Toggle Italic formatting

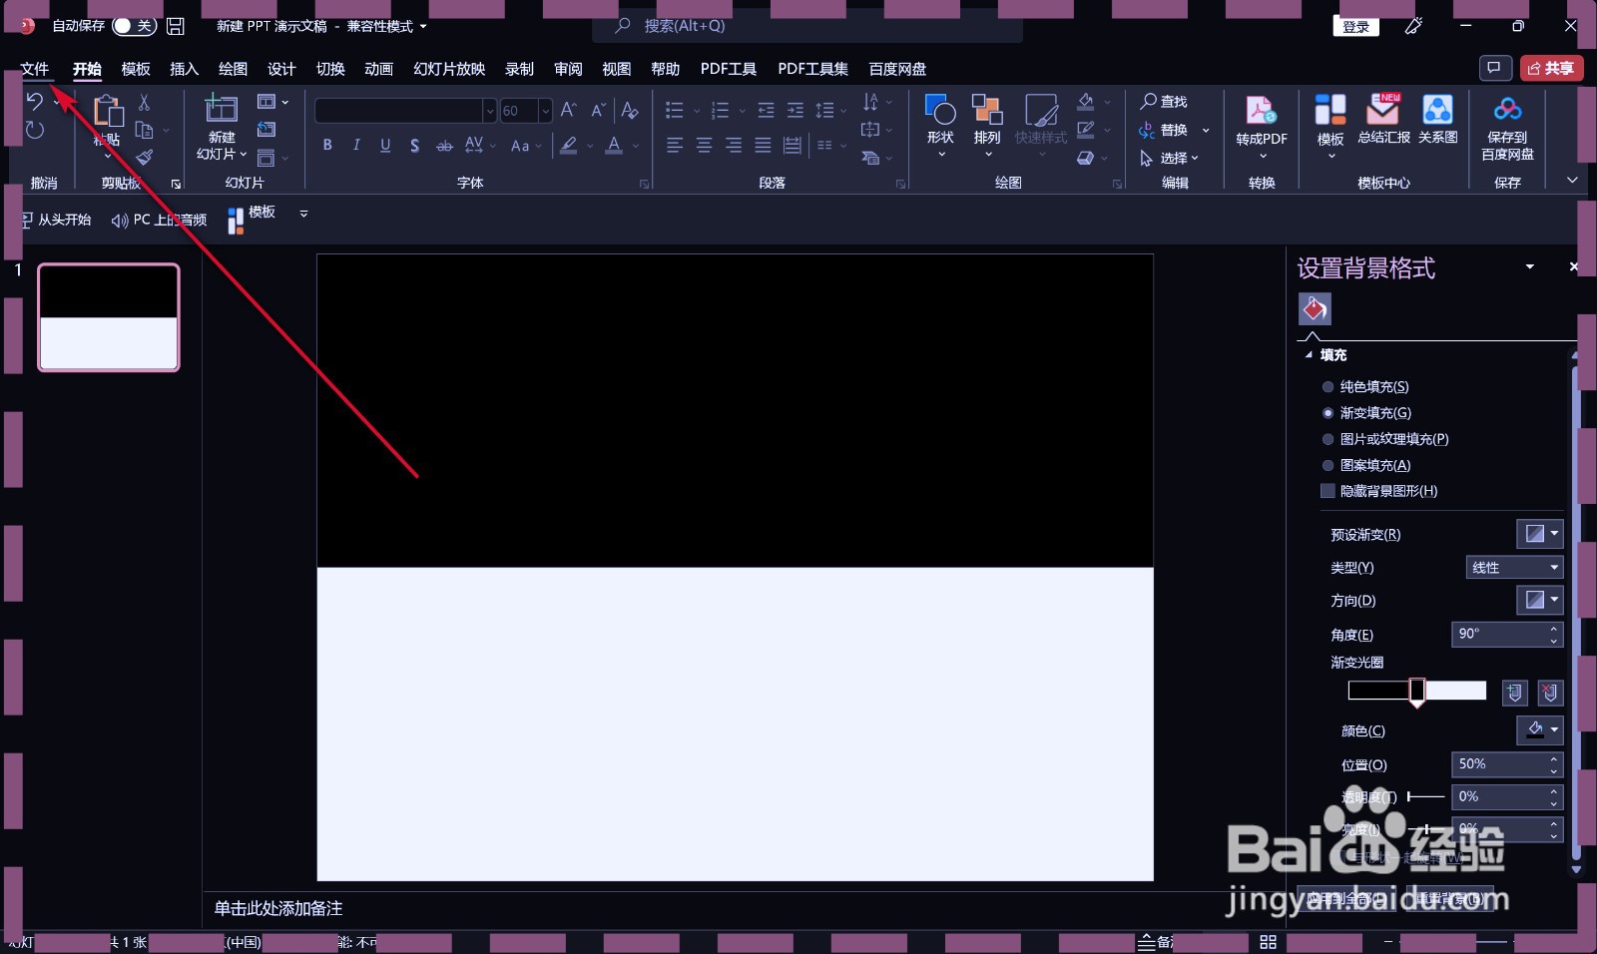click(x=356, y=146)
